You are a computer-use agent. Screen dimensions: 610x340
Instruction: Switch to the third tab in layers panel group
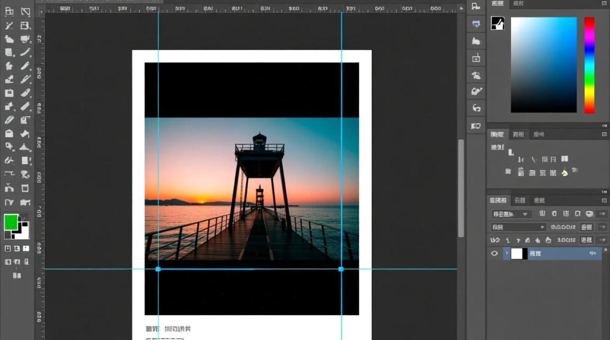(539, 200)
